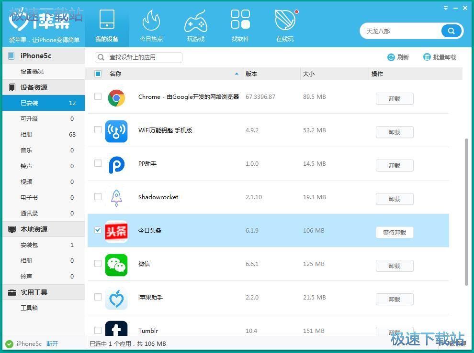This screenshot has width=474, height=353.
Task: Check the WiFi万能钥匙 checkbox
Action: pos(98,130)
